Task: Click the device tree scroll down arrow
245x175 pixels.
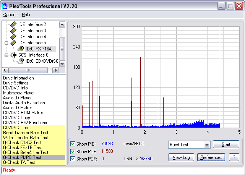Action: 62,63
